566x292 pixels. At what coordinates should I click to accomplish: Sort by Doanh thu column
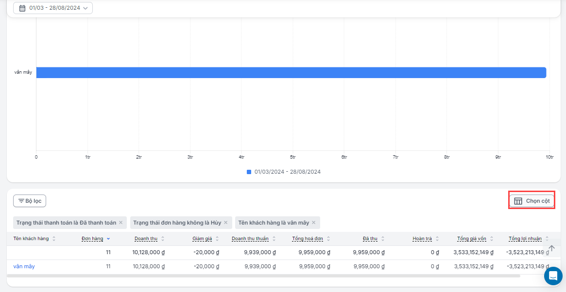[x=149, y=239]
